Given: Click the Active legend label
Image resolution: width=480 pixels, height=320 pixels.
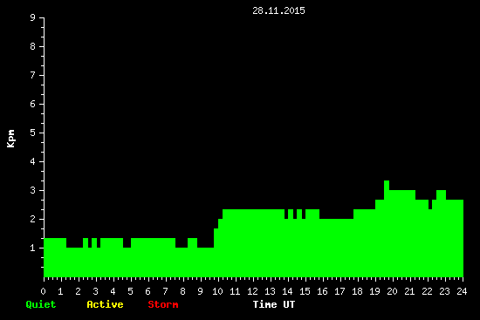Looking at the screenshot, I should click(105, 304).
